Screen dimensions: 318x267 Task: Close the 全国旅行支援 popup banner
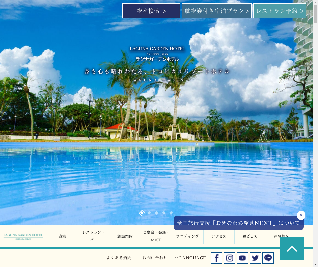tap(301, 215)
